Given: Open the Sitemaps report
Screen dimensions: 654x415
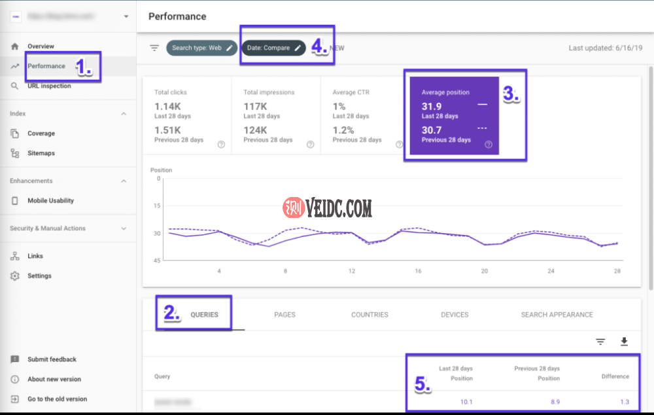Looking at the screenshot, I should pos(41,153).
